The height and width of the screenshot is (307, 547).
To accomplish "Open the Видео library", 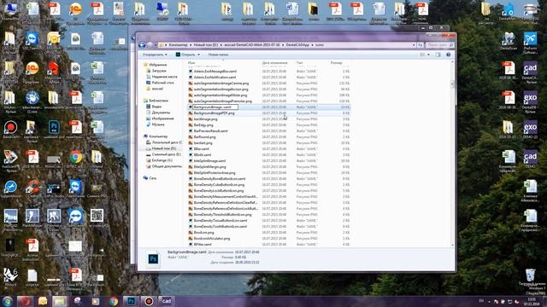I will point(156,107).
